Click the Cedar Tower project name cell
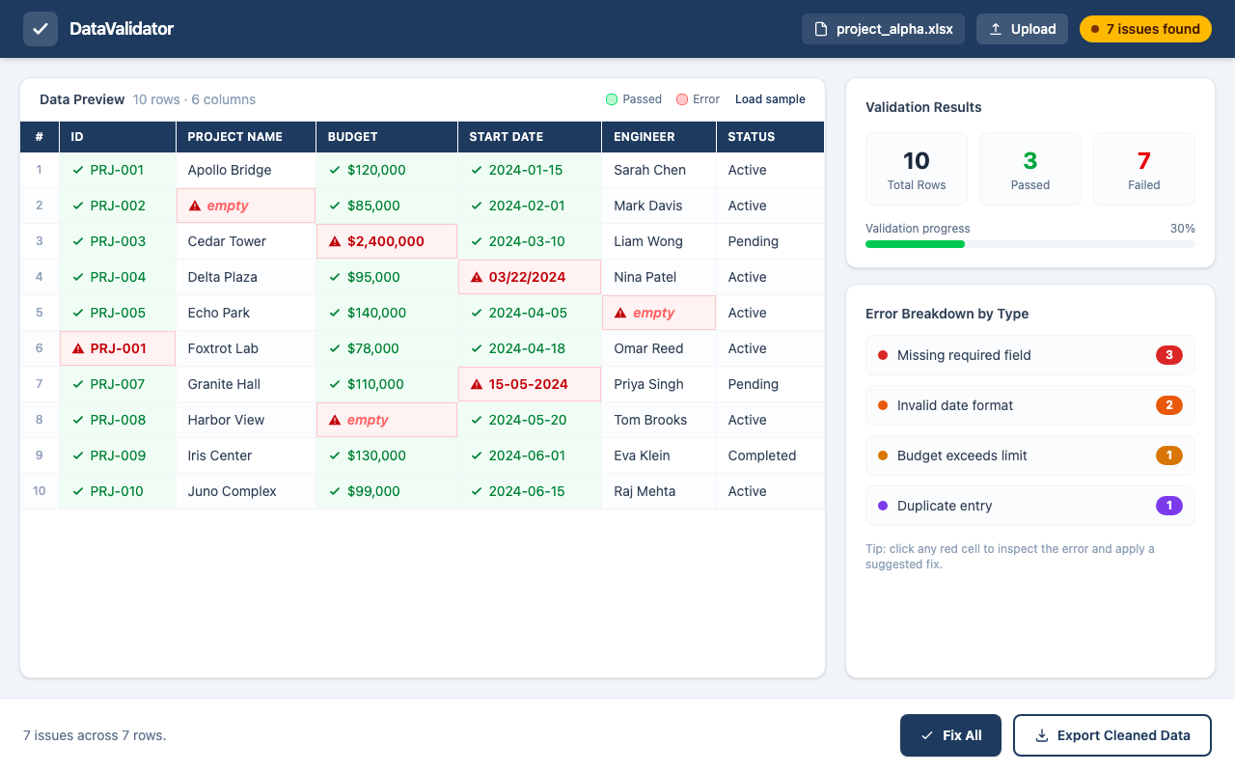 click(x=246, y=241)
